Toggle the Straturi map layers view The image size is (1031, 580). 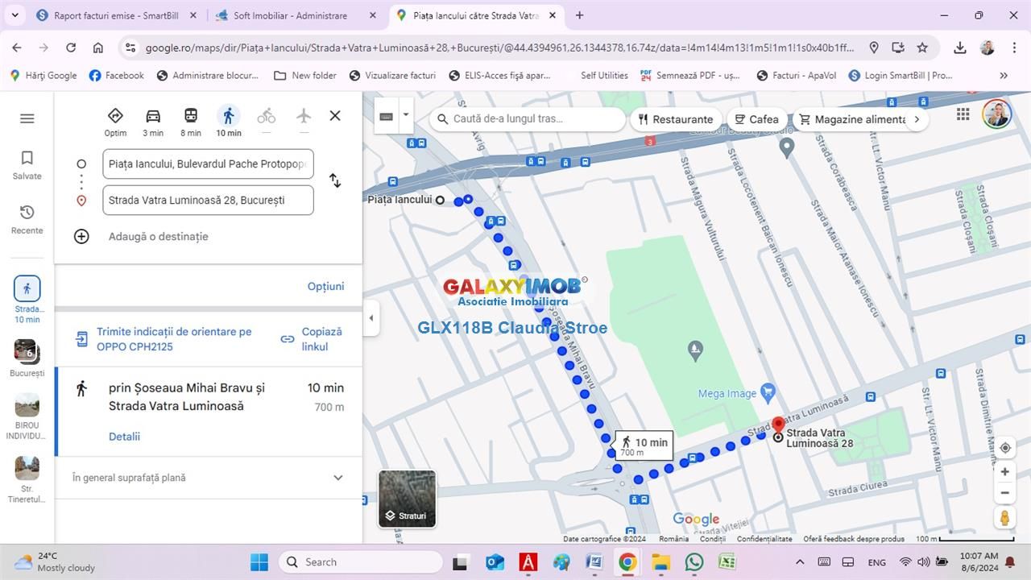point(408,499)
